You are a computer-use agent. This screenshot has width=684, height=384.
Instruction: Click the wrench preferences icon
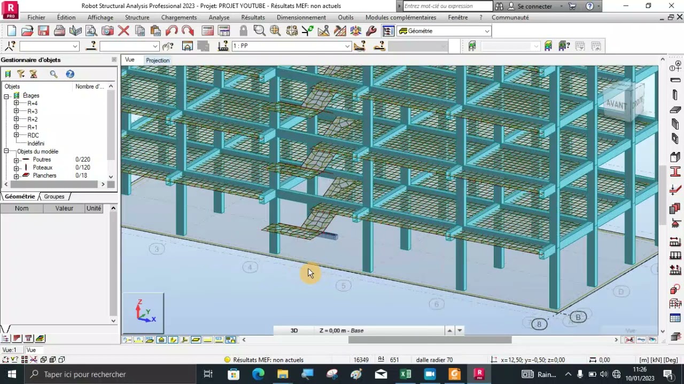click(x=371, y=30)
